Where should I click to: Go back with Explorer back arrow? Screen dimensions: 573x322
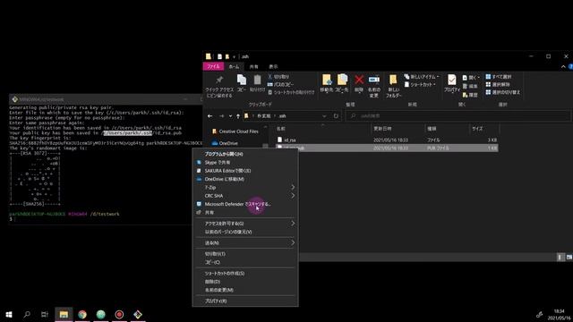click(210, 116)
